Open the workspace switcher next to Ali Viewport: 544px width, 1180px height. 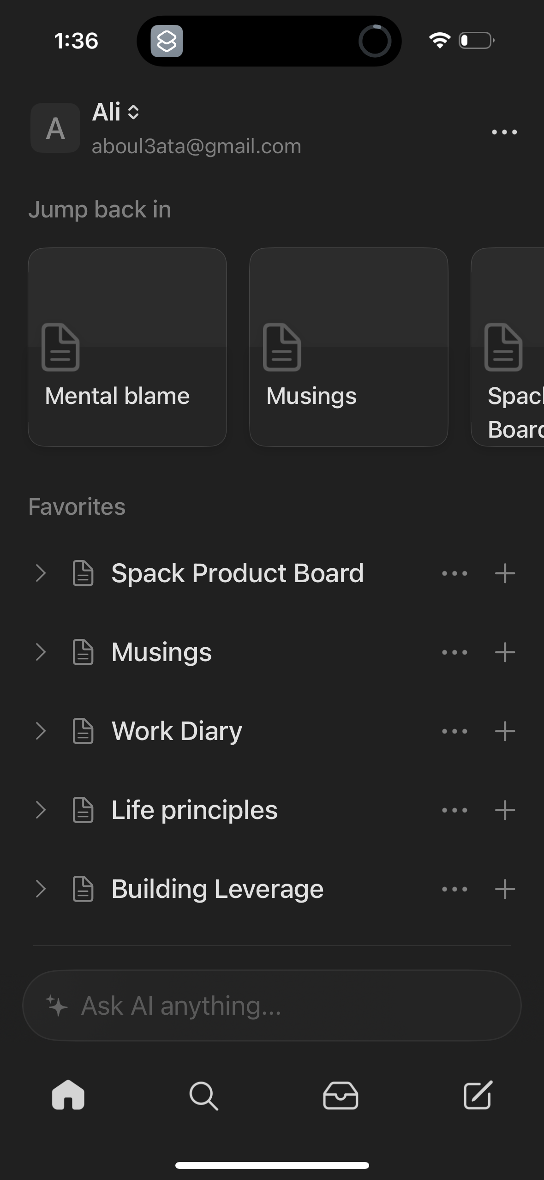coord(133,112)
